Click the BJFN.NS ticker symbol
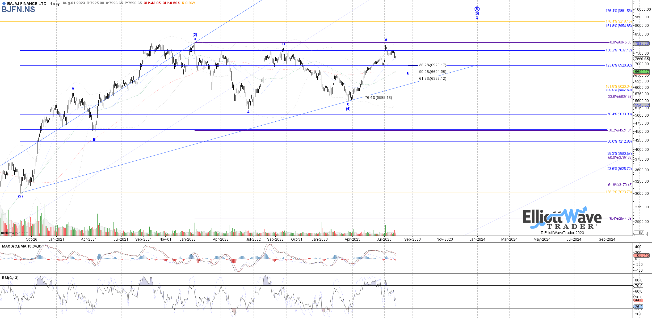The image size is (652, 318). point(18,10)
